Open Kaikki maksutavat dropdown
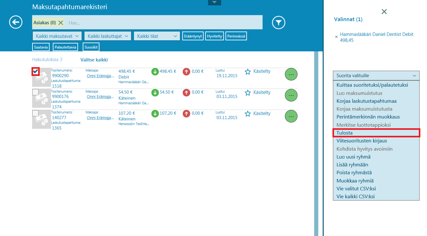The image size is (427, 236). (57, 36)
